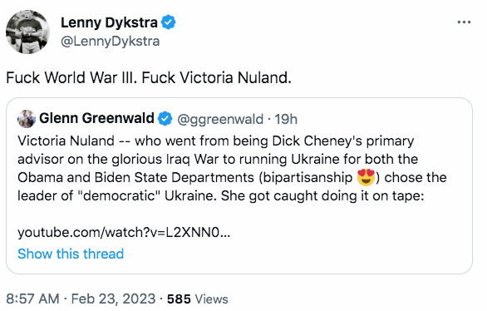Screen dimensions: 487x311
Task: Open Glenn Greenwald's display name link
Action: 96,118
